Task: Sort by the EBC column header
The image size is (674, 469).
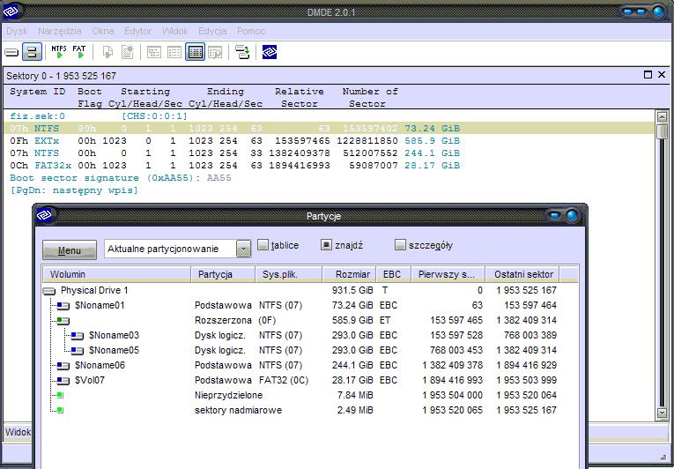Action: click(394, 274)
